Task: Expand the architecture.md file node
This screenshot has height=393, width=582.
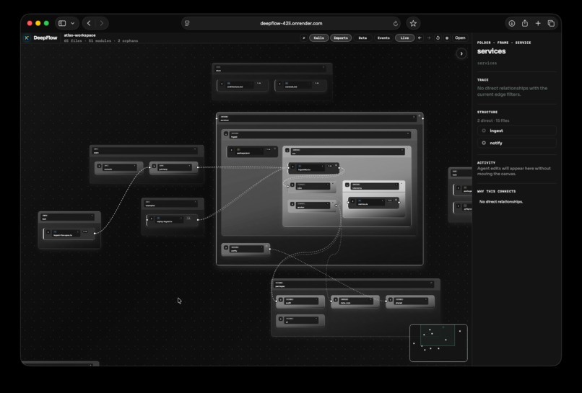Action: (x=222, y=84)
